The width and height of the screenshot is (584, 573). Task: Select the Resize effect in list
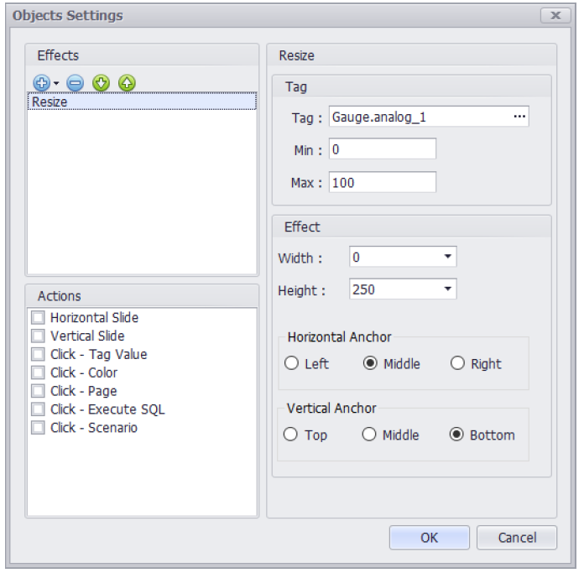[x=142, y=102]
